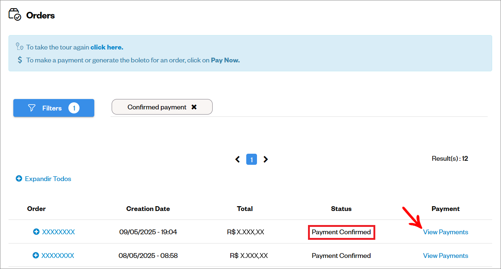501x269 pixels.
Task: Click the total amount in 09/05/2025 row
Action: click(x=246, y=232)
